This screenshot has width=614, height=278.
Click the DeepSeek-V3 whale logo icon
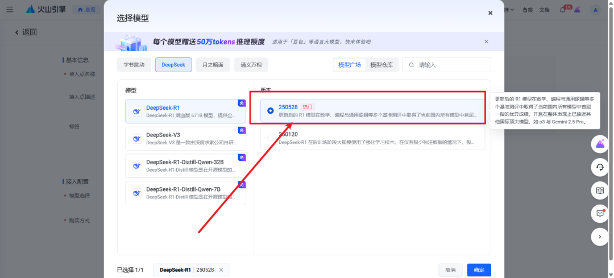[x=136, y=139]
